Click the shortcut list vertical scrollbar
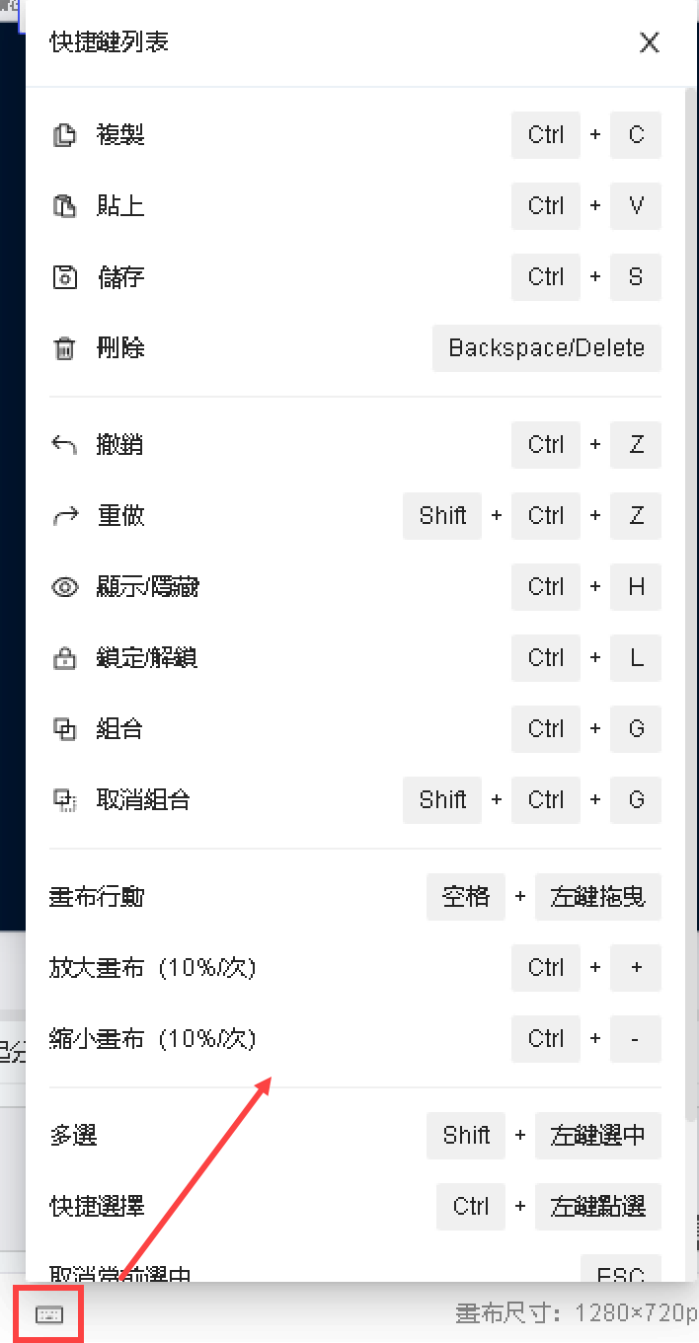 pos(689,493)
